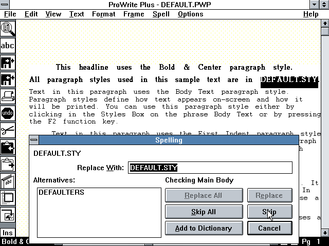
Task: Click the vertical scrollbar thumb box
Action: [325, 31]
